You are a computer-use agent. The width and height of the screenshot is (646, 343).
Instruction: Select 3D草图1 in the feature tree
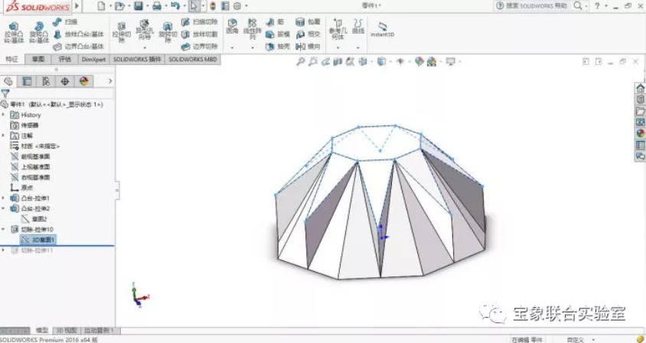(38, 240)
